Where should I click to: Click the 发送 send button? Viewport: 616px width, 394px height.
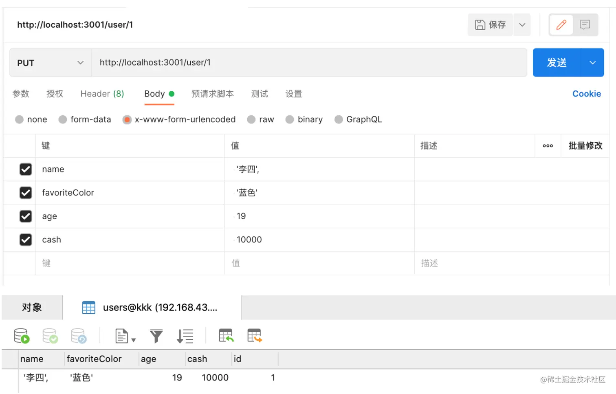click(x=557, y=63)
